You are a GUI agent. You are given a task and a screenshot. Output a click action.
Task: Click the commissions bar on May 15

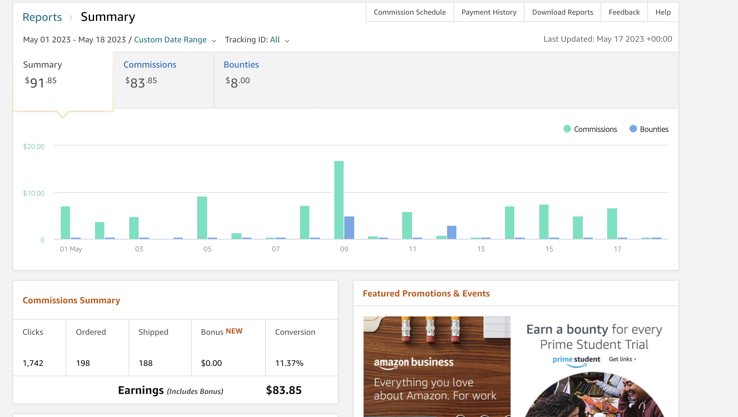tap(544, 222)
